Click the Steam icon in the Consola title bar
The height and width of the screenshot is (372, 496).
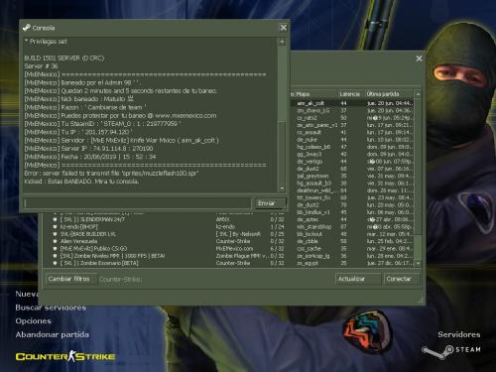click(x=27, y=28)
